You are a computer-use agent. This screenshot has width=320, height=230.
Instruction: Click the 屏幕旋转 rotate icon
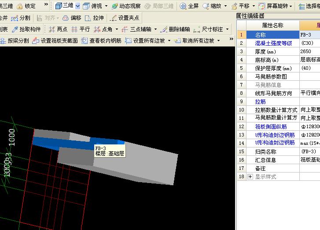261,6
